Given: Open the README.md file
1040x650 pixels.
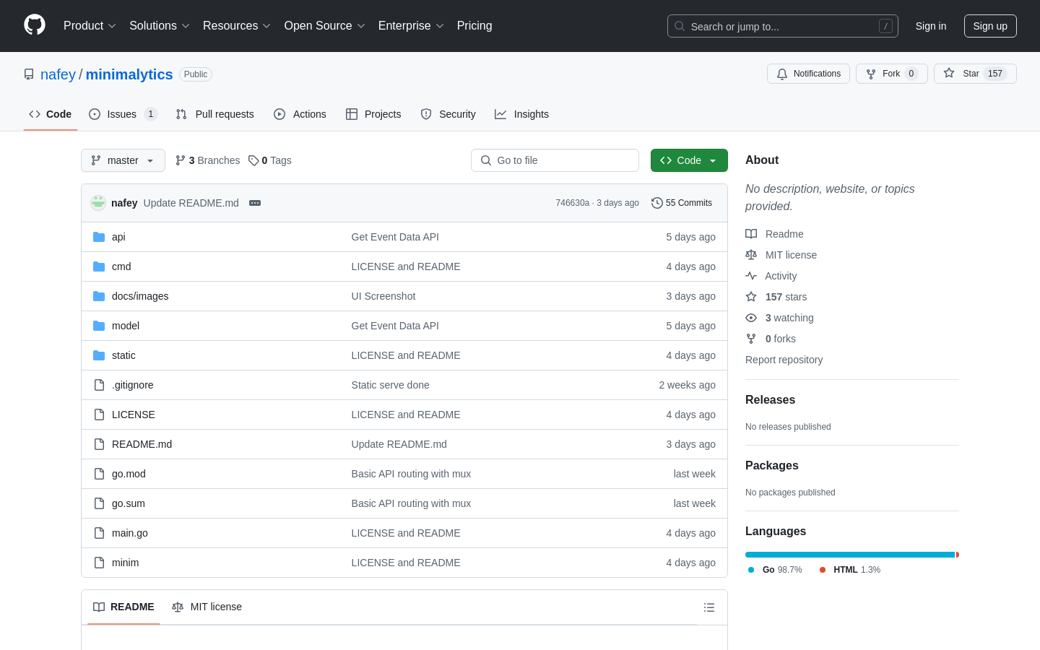Looking at the screenshot, I should 142,444.
